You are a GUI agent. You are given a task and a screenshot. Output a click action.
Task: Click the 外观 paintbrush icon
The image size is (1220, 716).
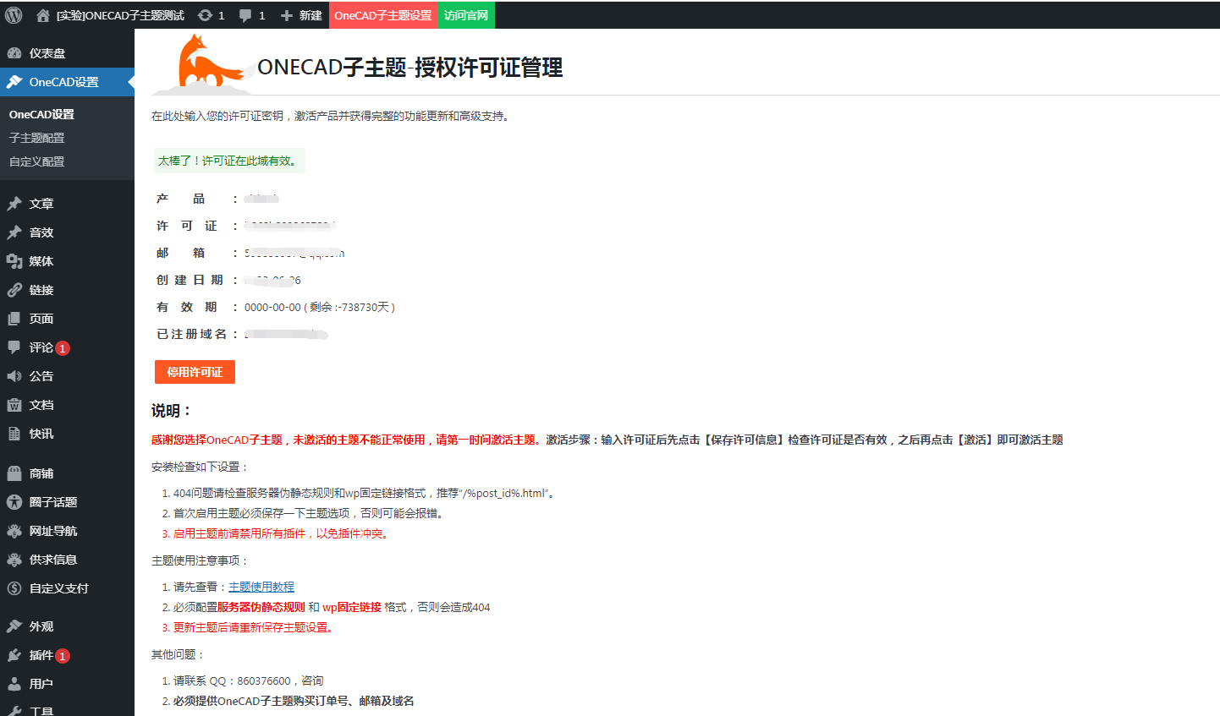coord(14,626)
